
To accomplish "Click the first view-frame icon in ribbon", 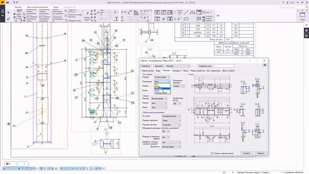I will pos(157,13).
